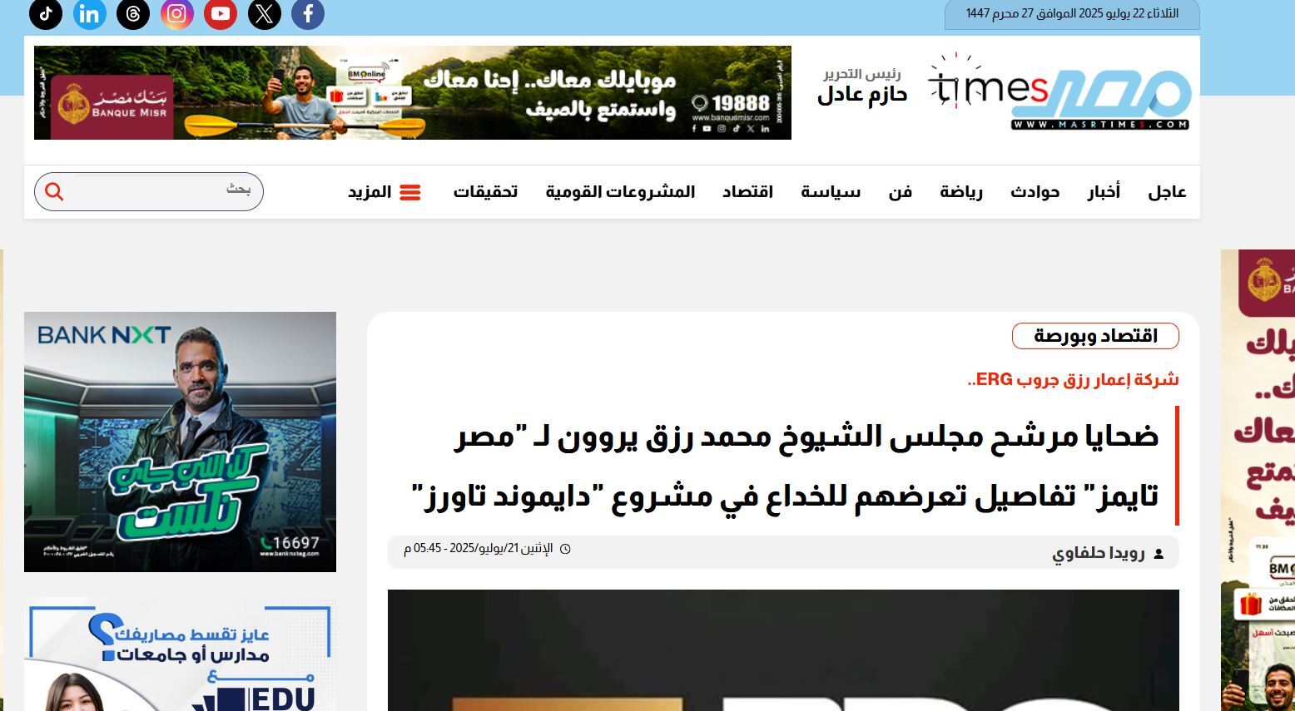Image resolution: width=1295 pixels, height=711 pixels.
Task: Click author name رويدا حلفاوي
Action: click(1099, 554)
